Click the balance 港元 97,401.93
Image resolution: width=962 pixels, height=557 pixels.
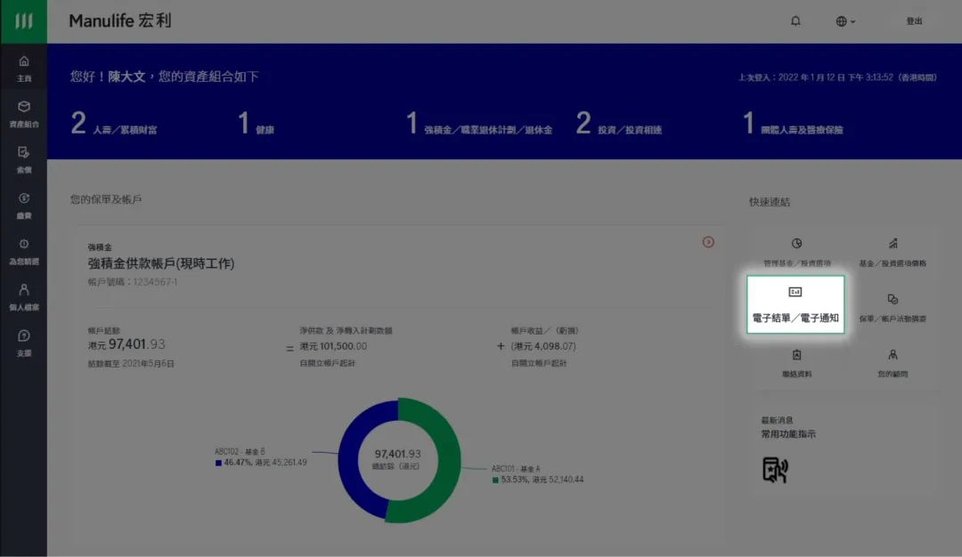[x=126, y=344]
